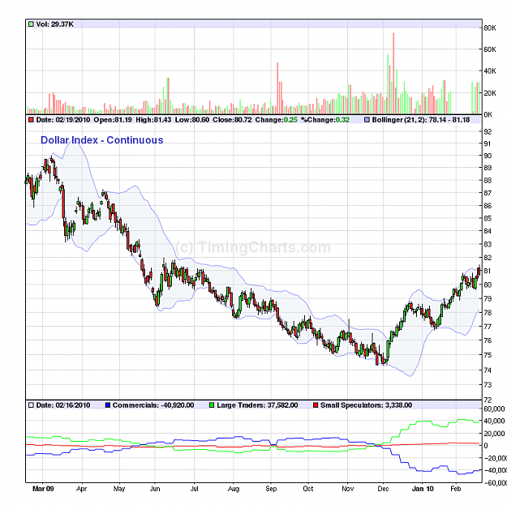Click '%Change:0.32' value
507x505 pixels.
(325, 120)
